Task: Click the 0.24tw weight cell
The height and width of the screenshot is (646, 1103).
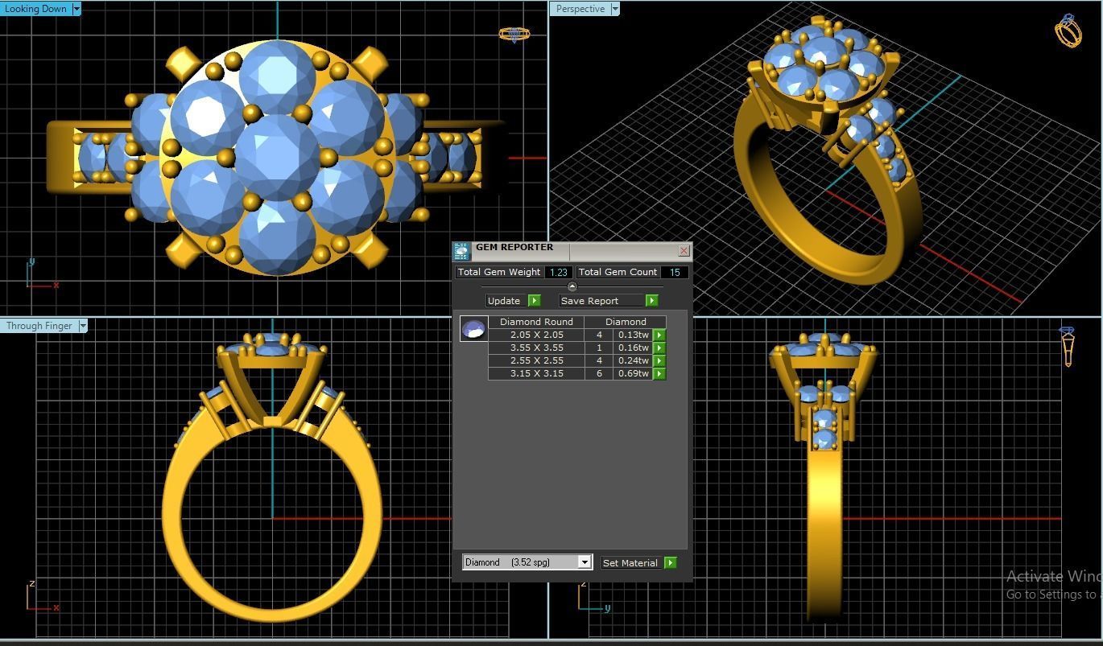Action: [633, 360]
